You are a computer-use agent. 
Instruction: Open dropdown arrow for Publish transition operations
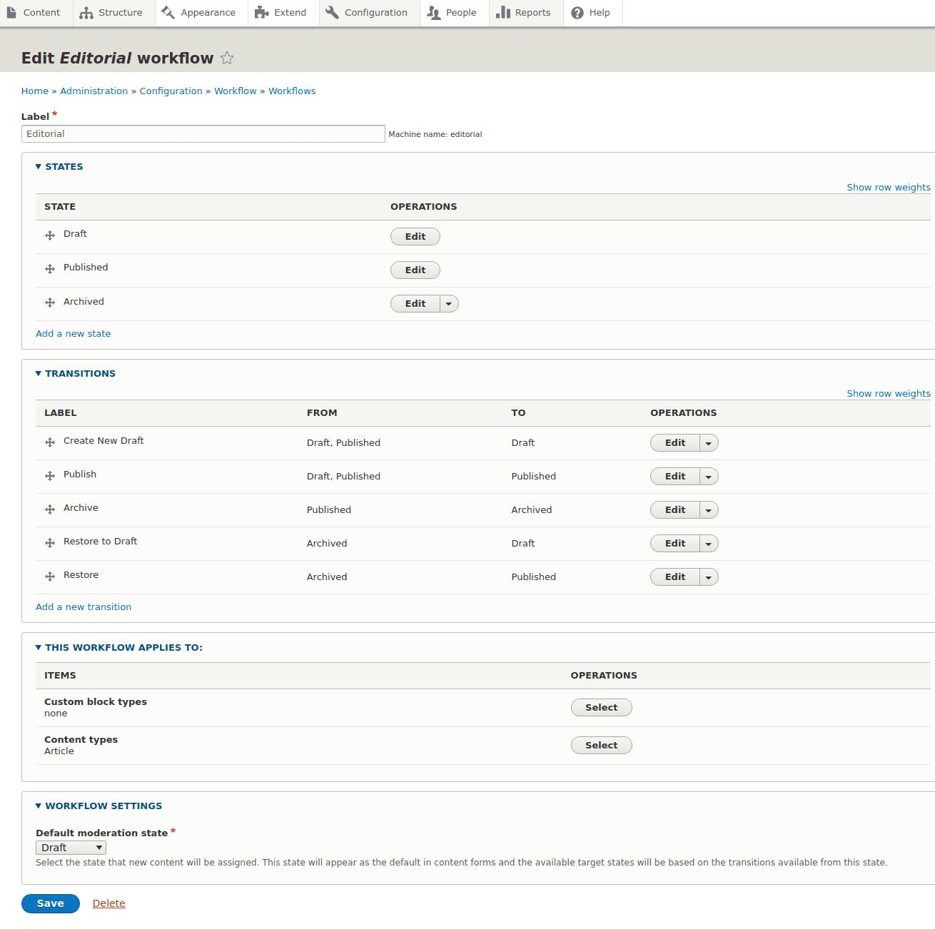click(x=709, y=477)
